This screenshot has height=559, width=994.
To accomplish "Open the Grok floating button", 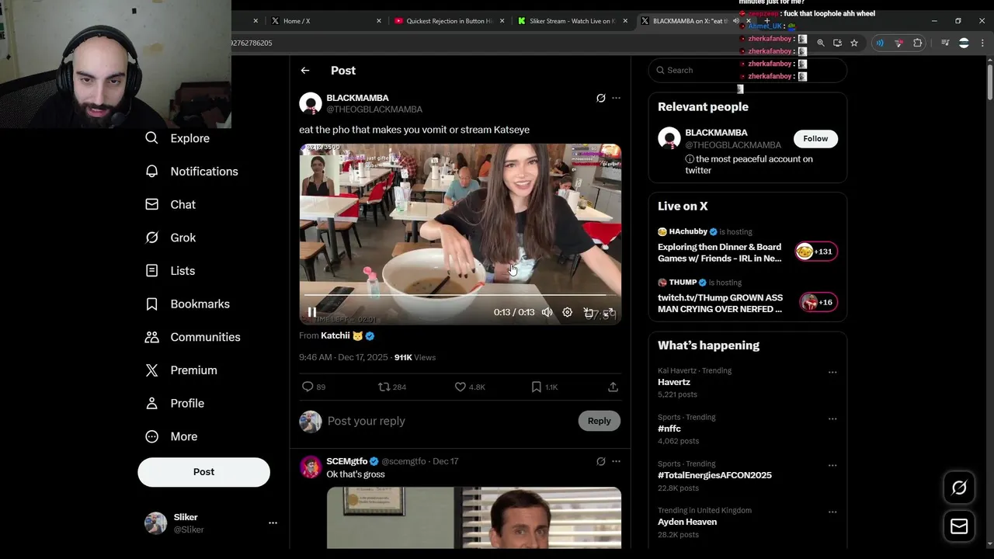I will pos(959,488).
